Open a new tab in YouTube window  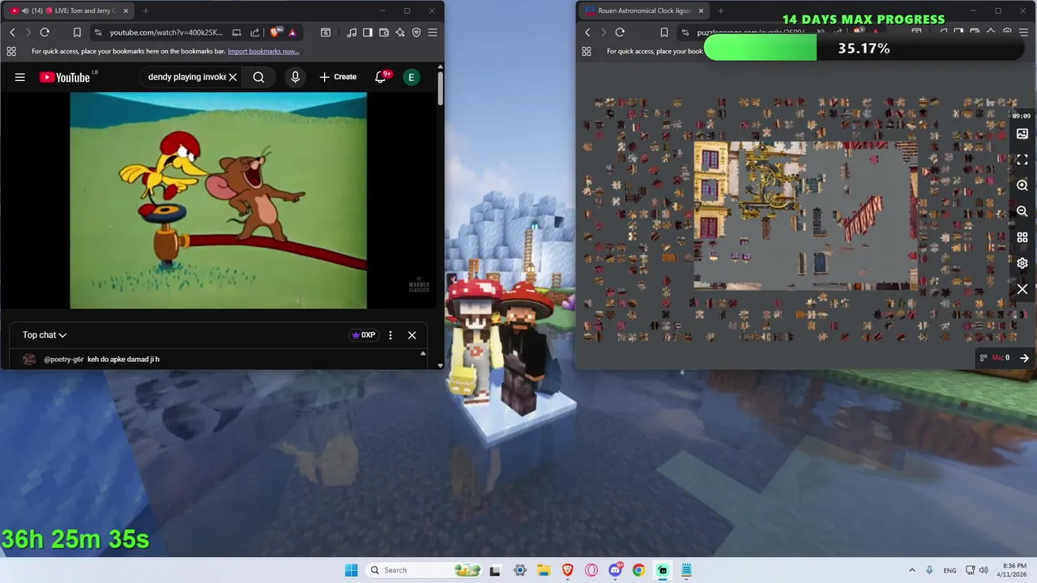pyautogui.click(x=146, y=11)
